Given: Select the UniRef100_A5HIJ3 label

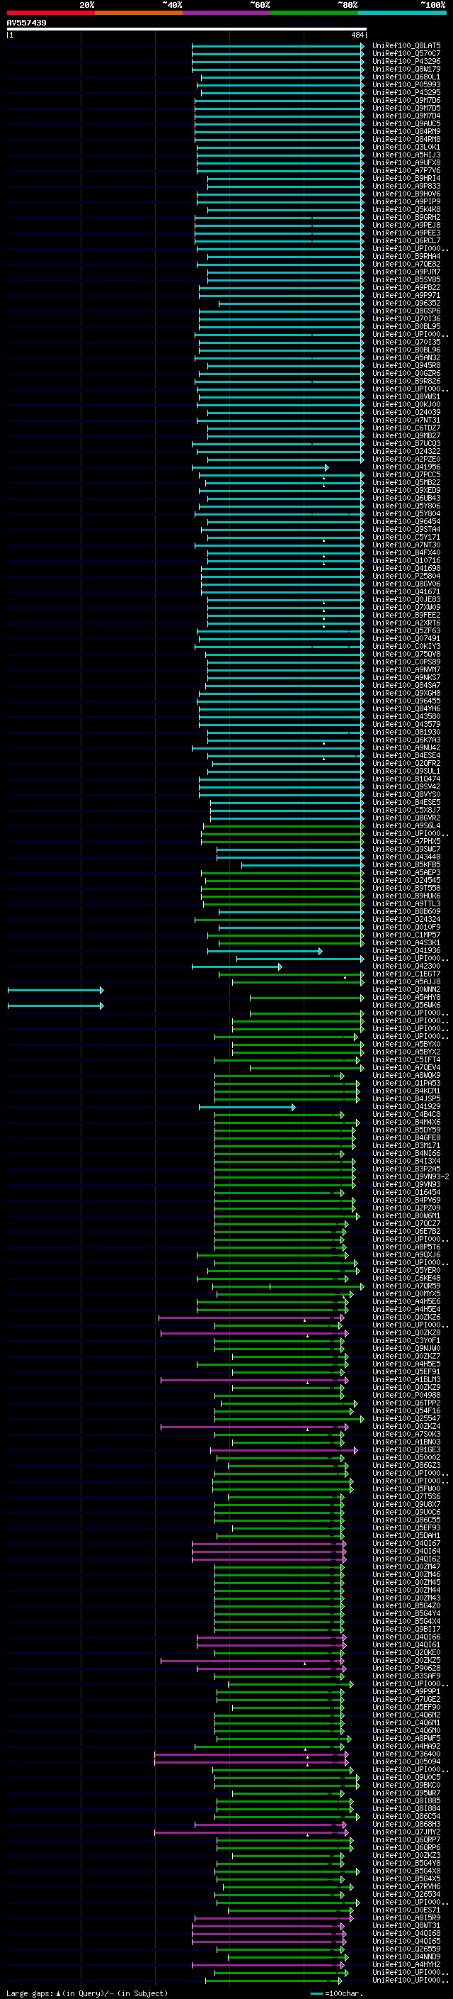Looking at the screenshot, I should click(406, 155).
